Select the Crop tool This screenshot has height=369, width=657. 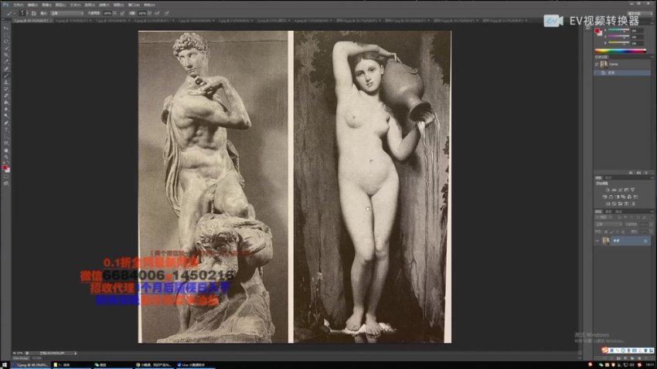coord(6,54)
